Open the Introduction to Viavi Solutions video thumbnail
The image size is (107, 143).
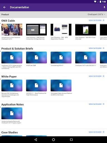pos(12,30)
